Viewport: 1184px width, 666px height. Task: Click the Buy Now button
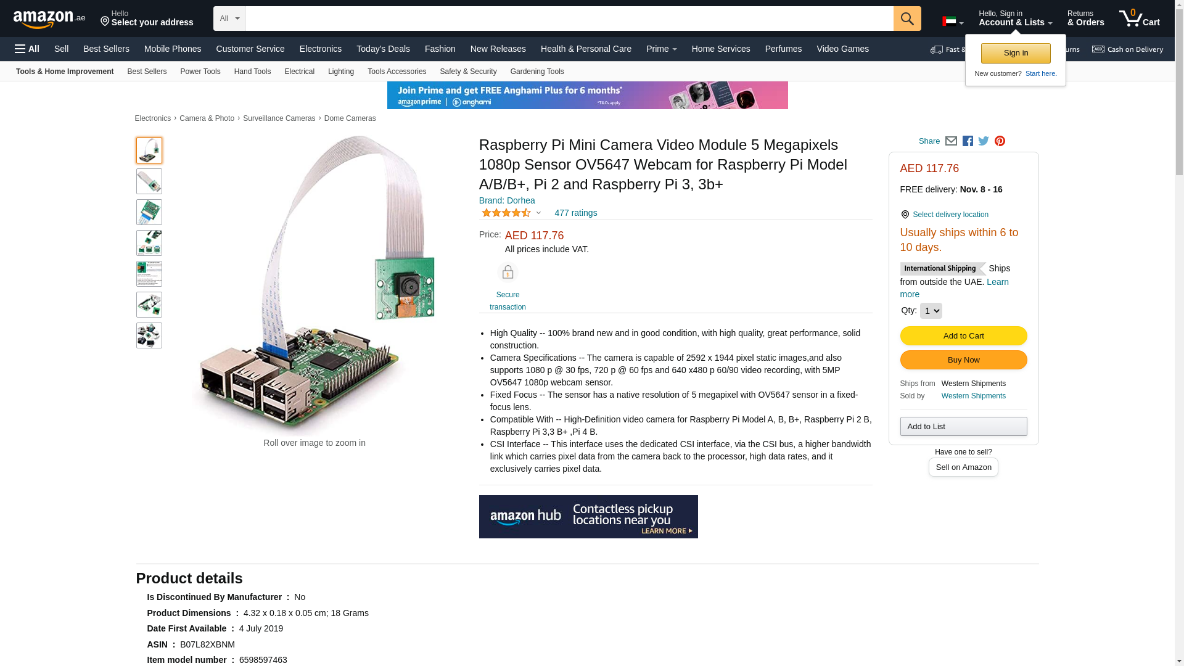963,360
